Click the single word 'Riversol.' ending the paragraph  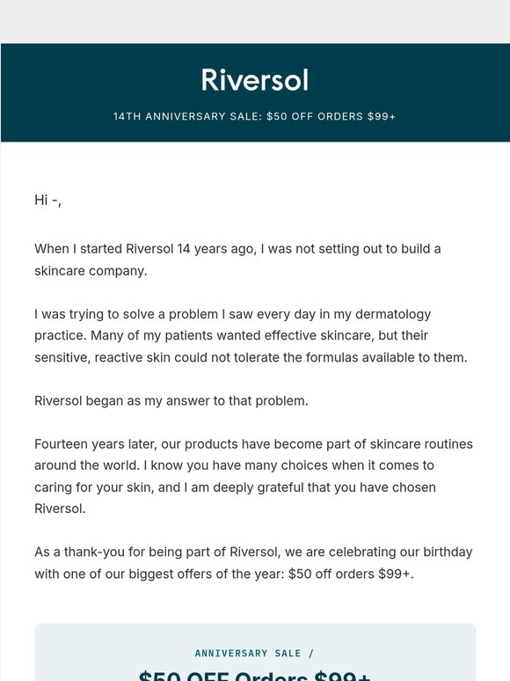coord(60,509)
